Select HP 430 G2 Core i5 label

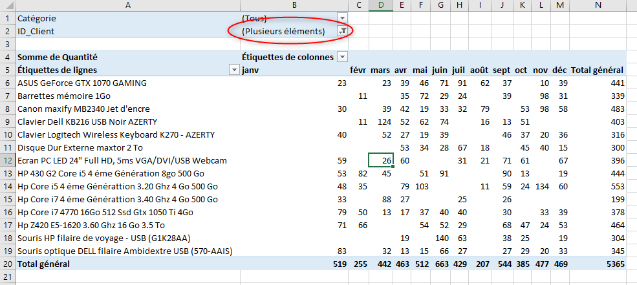(x=111, y=174)
